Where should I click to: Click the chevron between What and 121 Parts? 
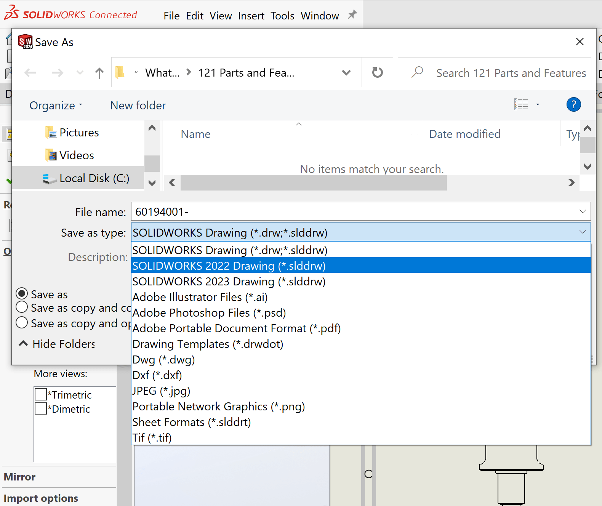[189, 72]
